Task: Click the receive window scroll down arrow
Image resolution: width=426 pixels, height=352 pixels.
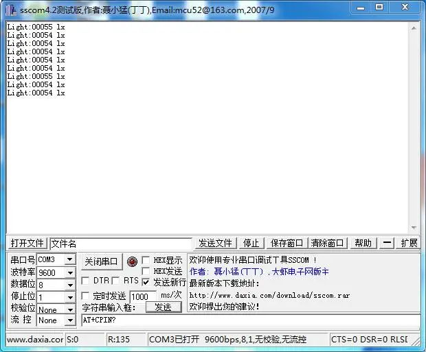Action: [414, 227]
